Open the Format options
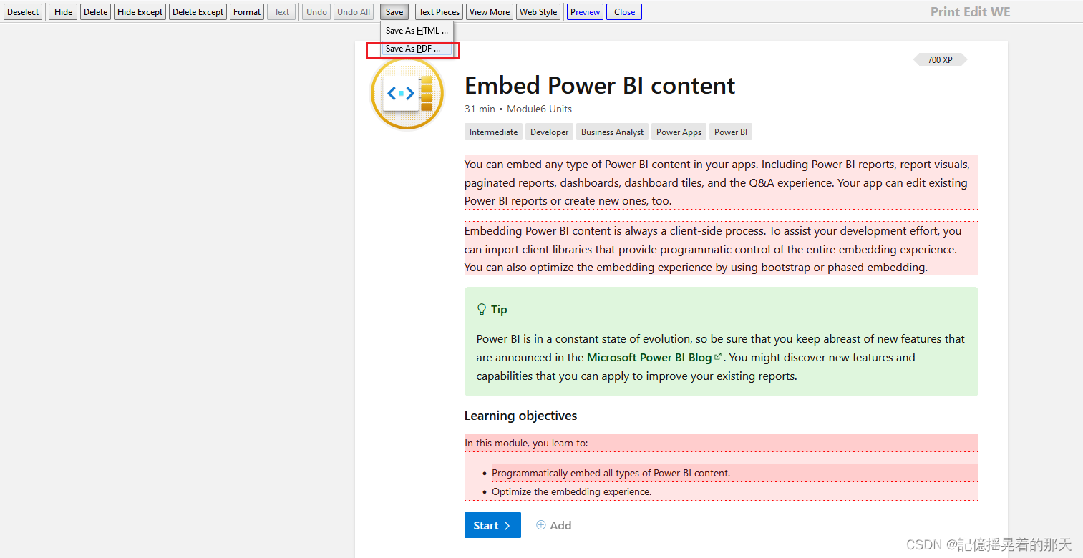1083x558 pixels. tap(247, 12)
